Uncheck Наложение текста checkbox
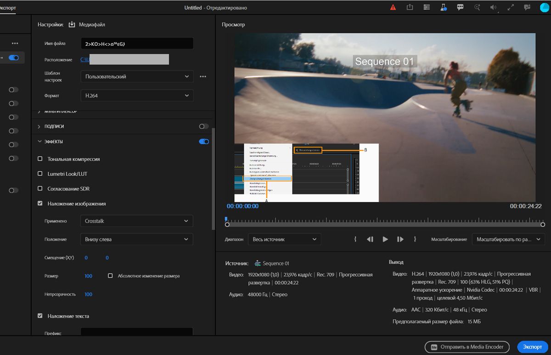The width and height of the screenshot is (551, 355). tap(40, 316)
